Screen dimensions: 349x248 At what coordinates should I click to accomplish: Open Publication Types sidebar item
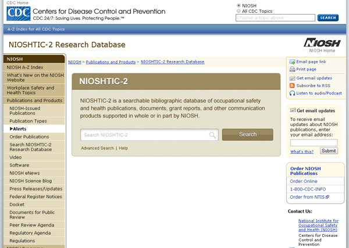pos(34,121)
